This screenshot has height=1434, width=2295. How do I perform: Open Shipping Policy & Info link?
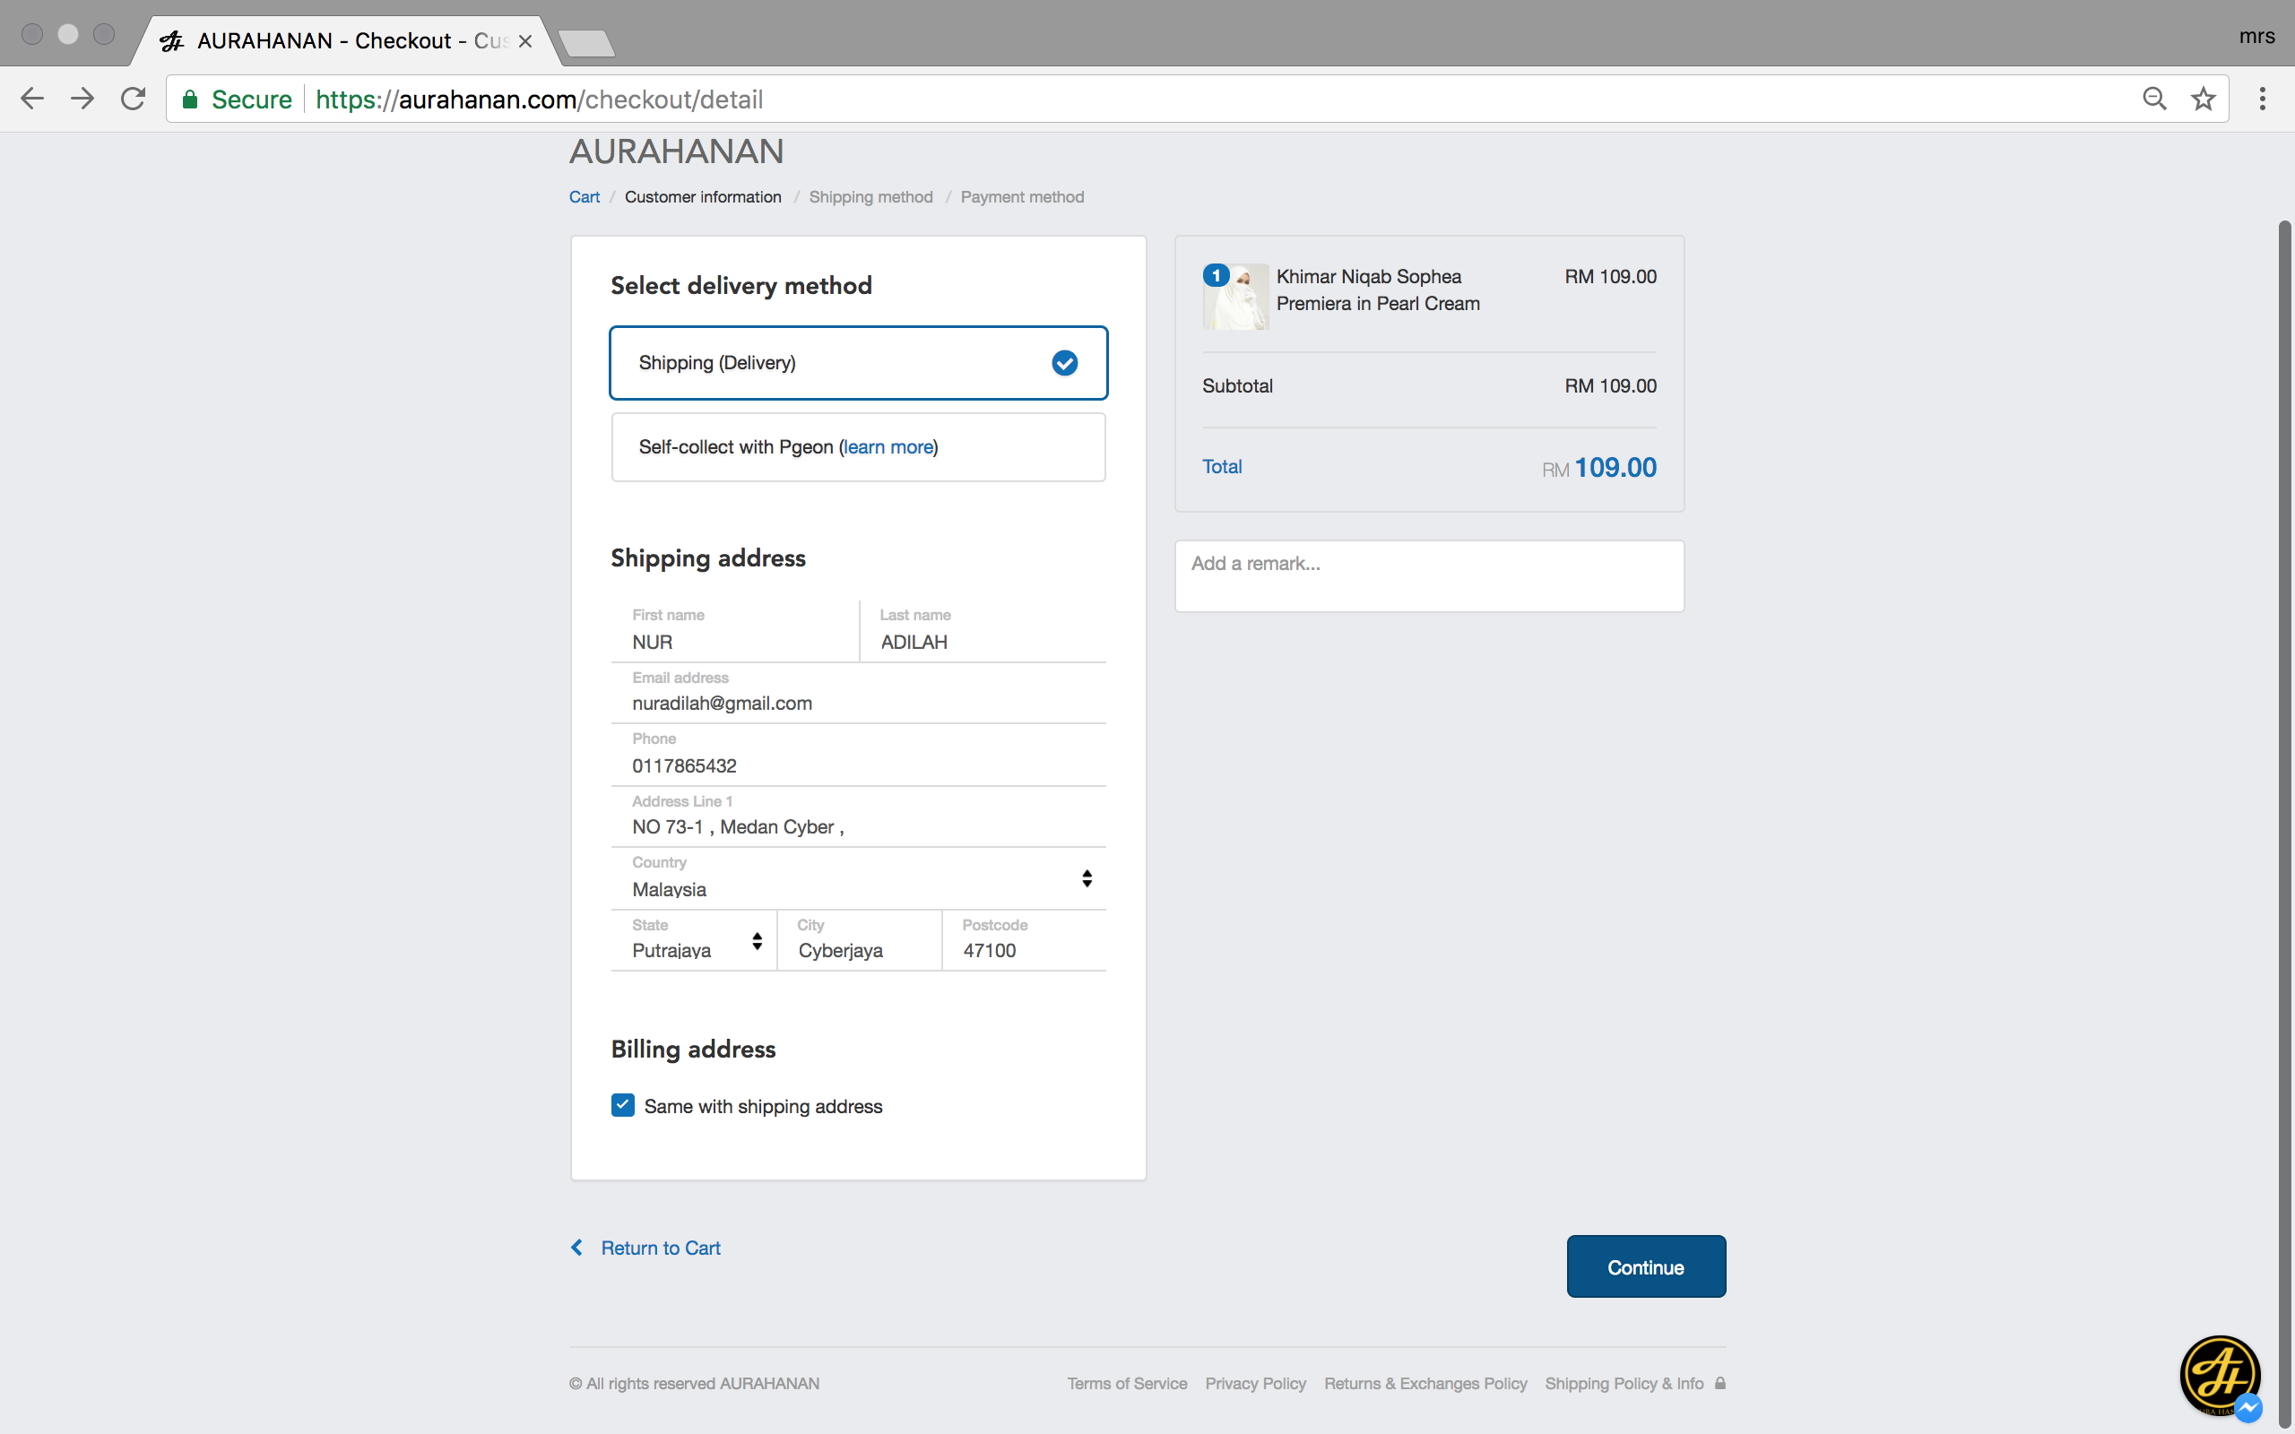pyautogui.click(x=1624, y=1384)
